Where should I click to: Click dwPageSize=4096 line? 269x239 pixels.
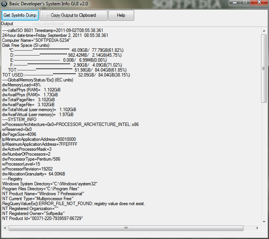coord(19,134)
